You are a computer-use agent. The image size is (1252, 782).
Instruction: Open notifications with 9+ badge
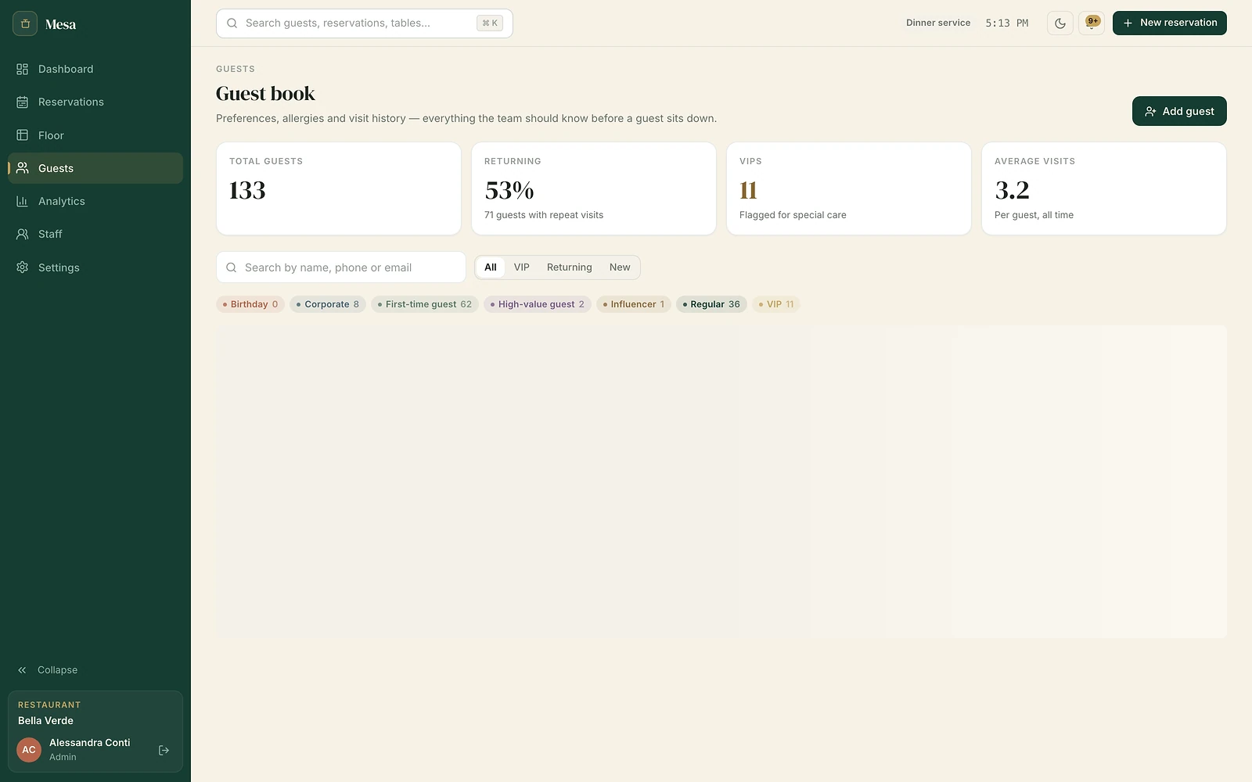tap(1092, 23)
